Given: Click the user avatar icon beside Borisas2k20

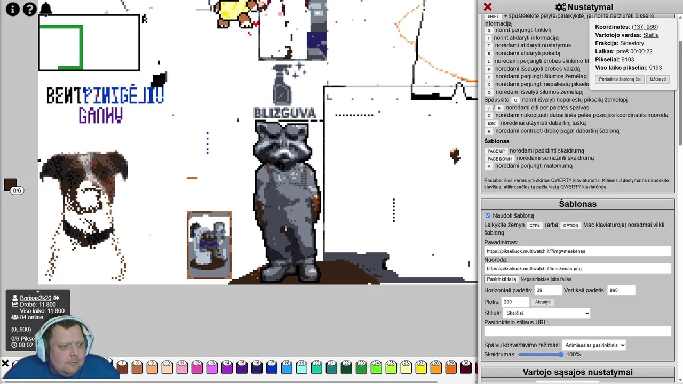Looking at the screenshot, I should click(15, 298).
